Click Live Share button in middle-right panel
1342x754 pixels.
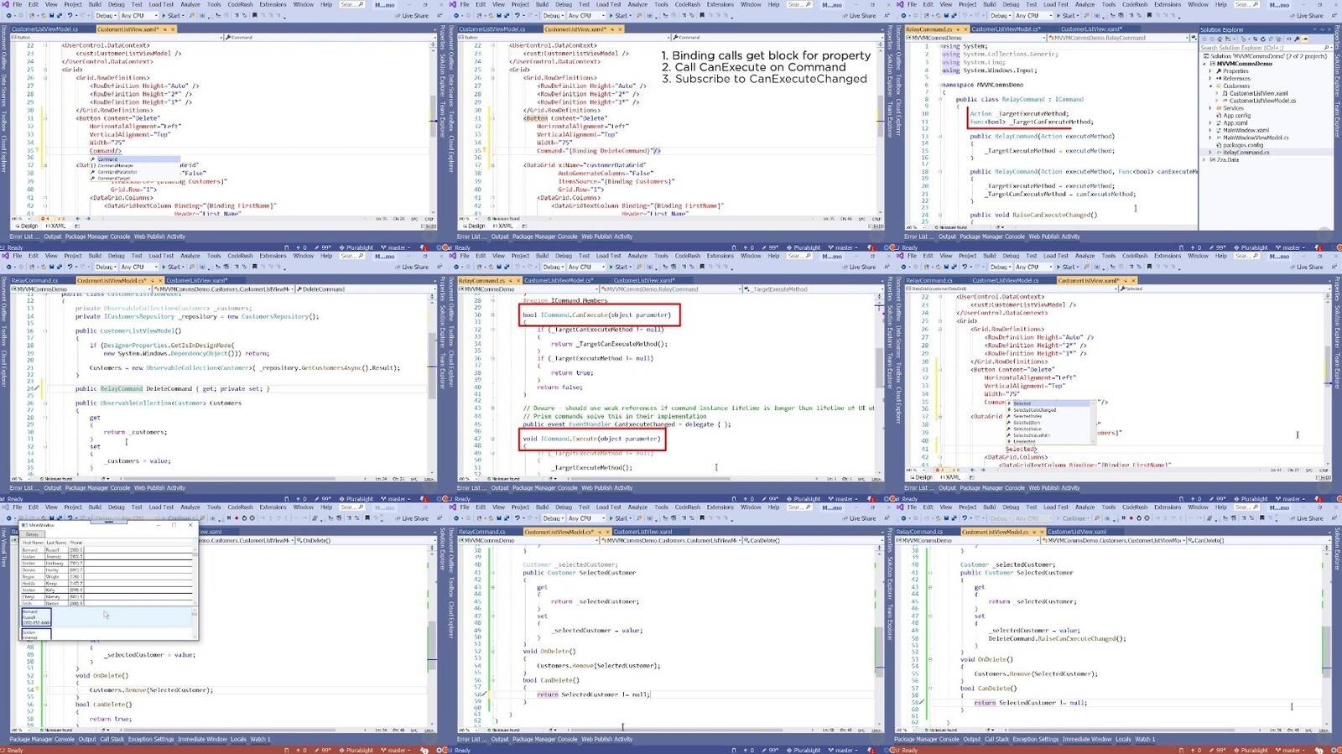[x=1306, y=267]
